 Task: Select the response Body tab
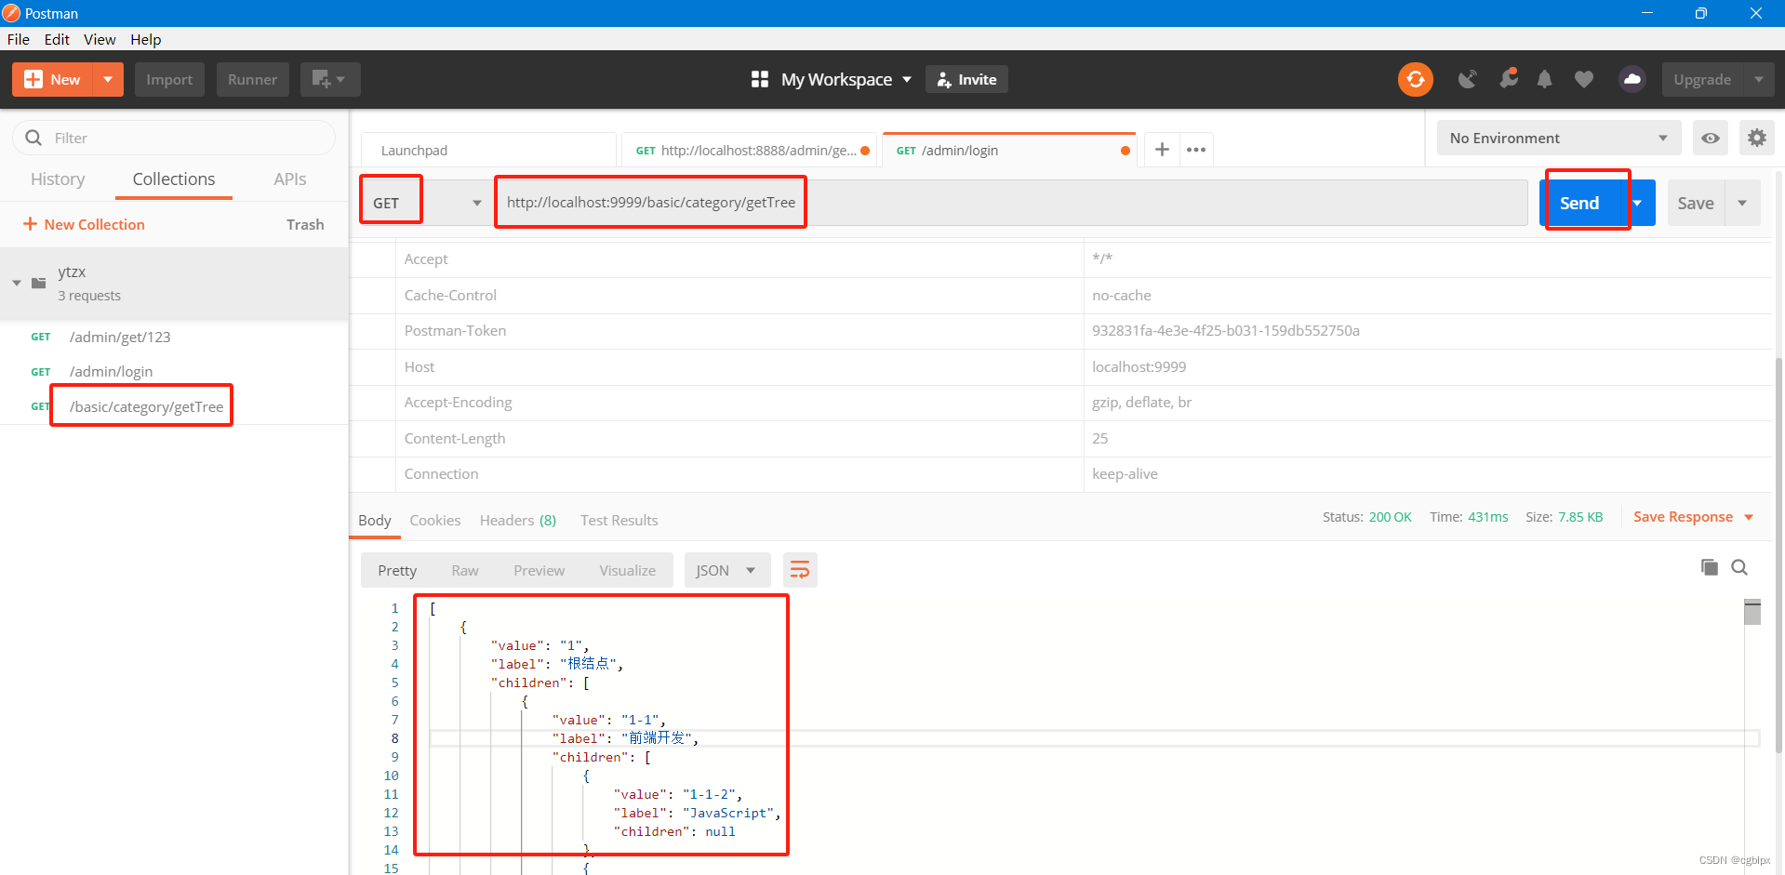(x=375, y=520)
